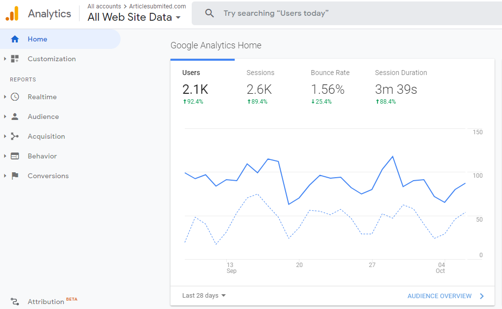Expand the Behavior reports arrow
502x309 pixels.
[5, 156]
